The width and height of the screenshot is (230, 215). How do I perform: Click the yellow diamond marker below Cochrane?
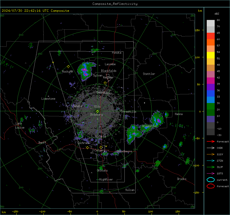87,148
